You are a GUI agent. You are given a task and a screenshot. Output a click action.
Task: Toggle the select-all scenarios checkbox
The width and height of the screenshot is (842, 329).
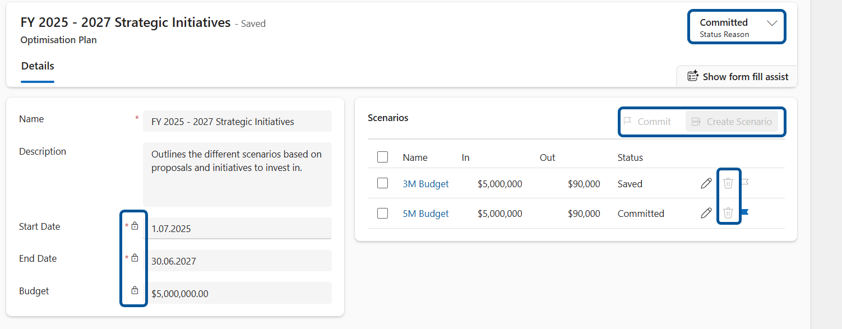click(x=383, y=157)
